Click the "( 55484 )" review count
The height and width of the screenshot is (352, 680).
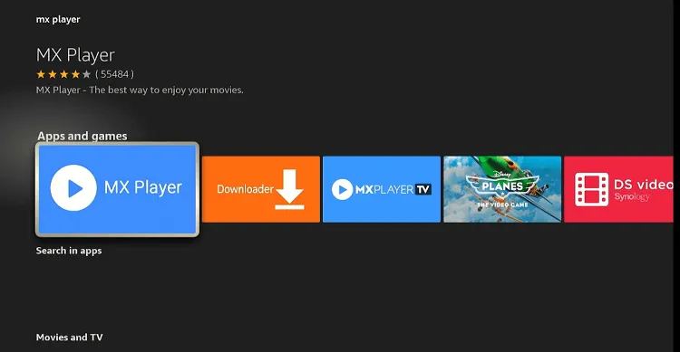(x=114, y=74)
